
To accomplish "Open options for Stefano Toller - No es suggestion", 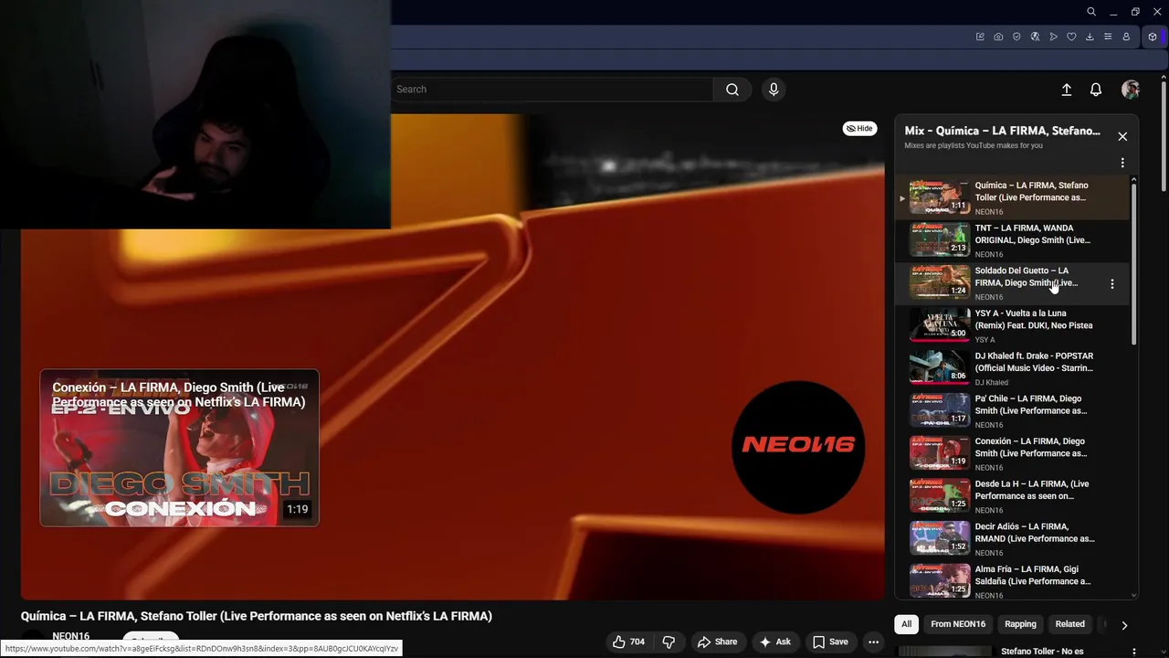I will 1134,652.
